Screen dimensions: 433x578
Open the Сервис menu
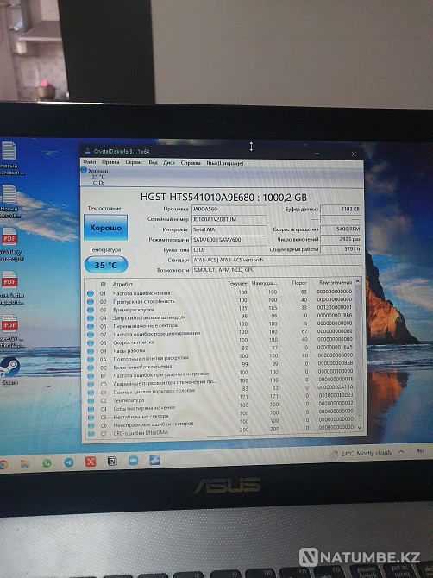tap(134, 162)
